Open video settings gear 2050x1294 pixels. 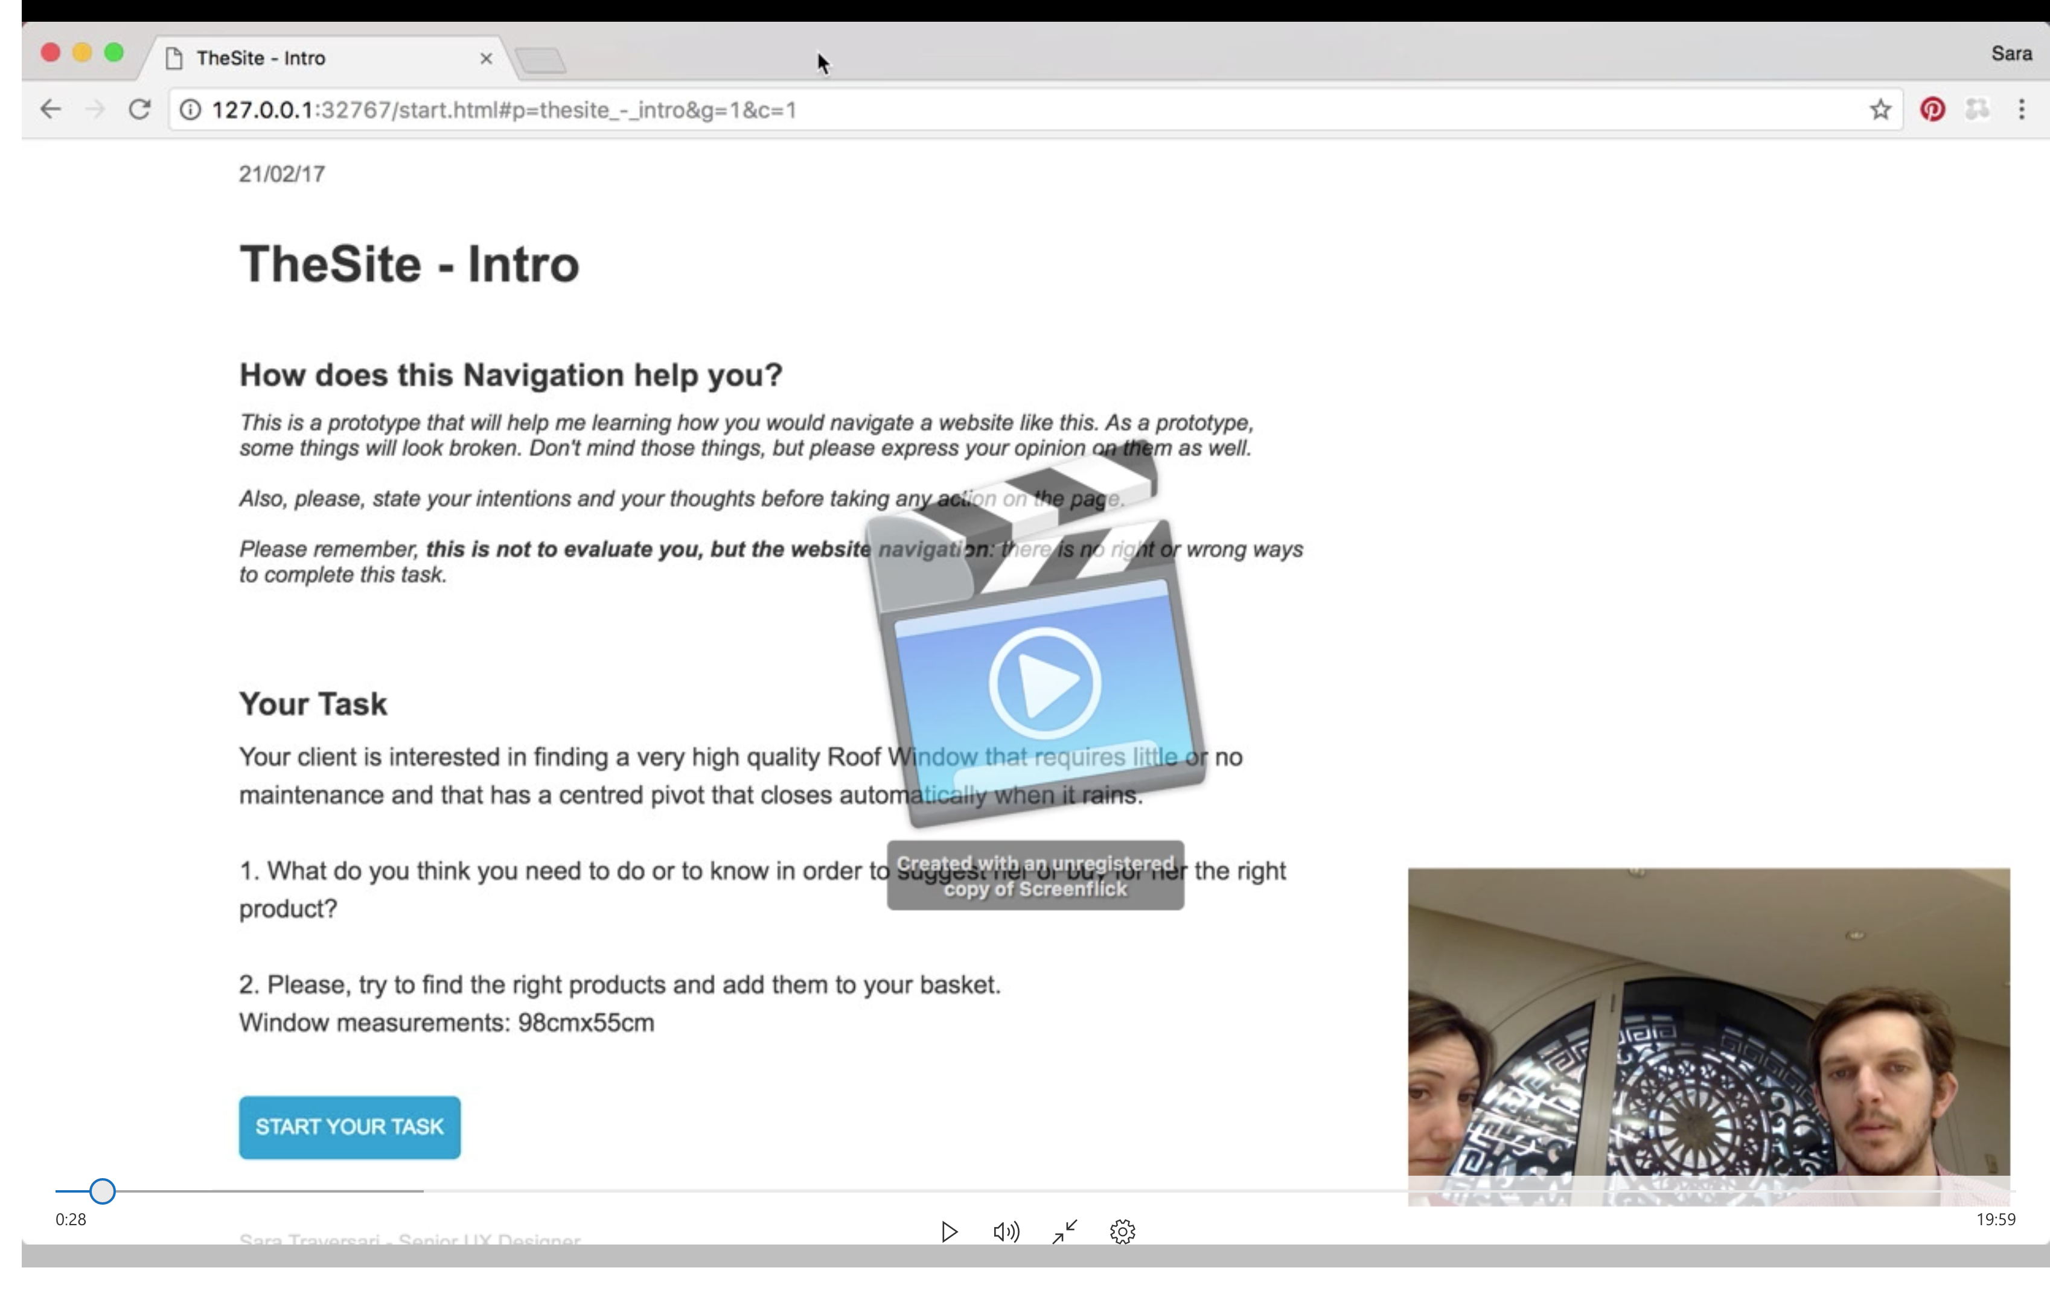point(1123,1232)
